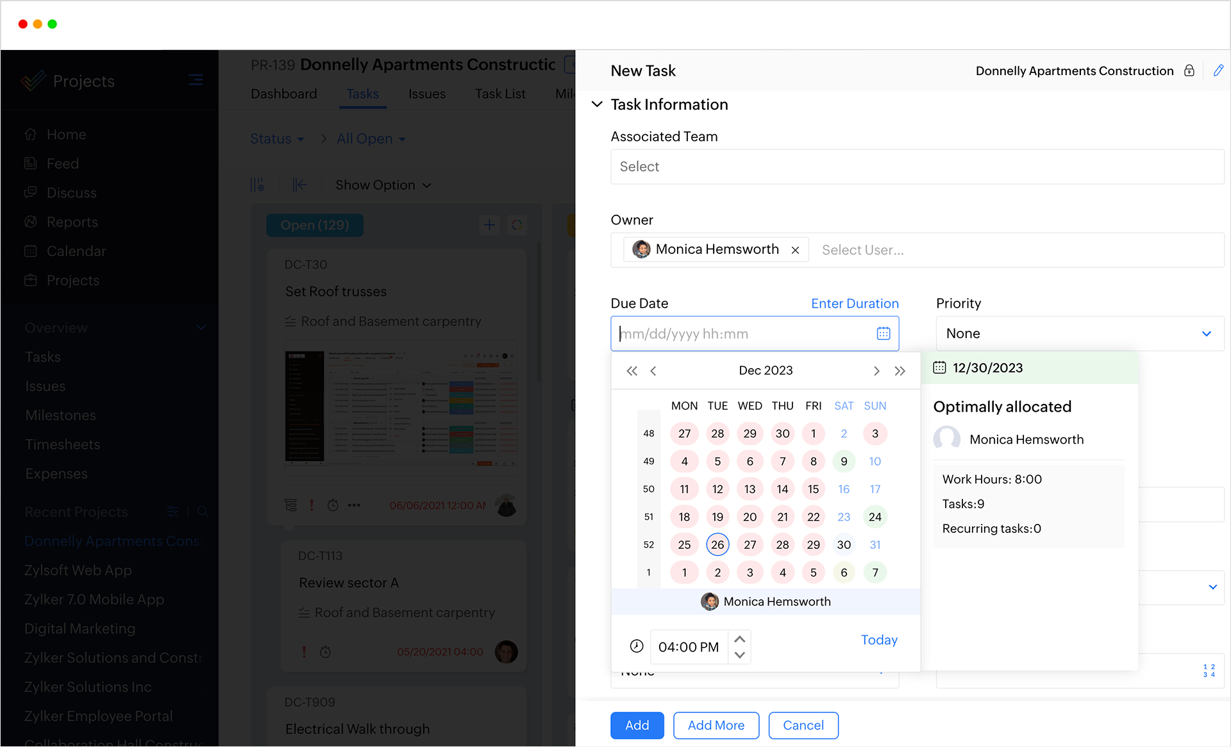Click the add task icon on Open board
Screen dimensions: 1231x747
tap(489, 224)
